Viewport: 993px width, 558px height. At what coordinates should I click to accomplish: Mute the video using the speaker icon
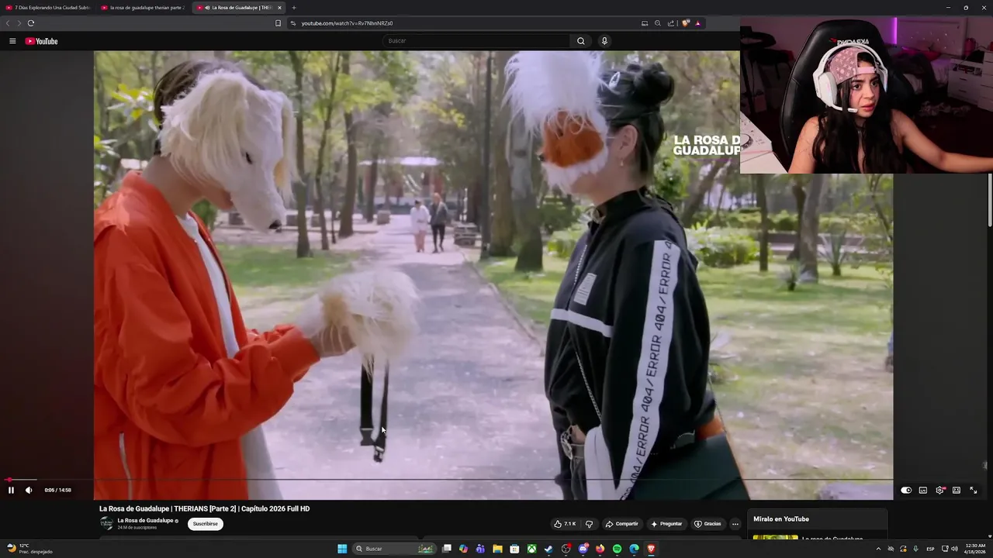click(29, 490)
